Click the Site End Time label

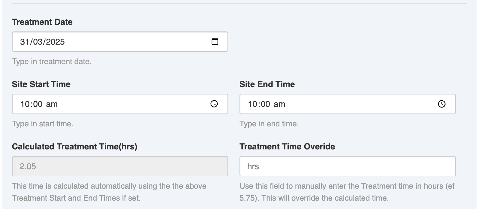coord(267,84)
